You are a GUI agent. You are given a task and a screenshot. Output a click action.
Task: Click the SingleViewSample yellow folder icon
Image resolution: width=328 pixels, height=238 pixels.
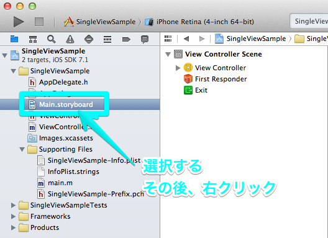[24, 71]
